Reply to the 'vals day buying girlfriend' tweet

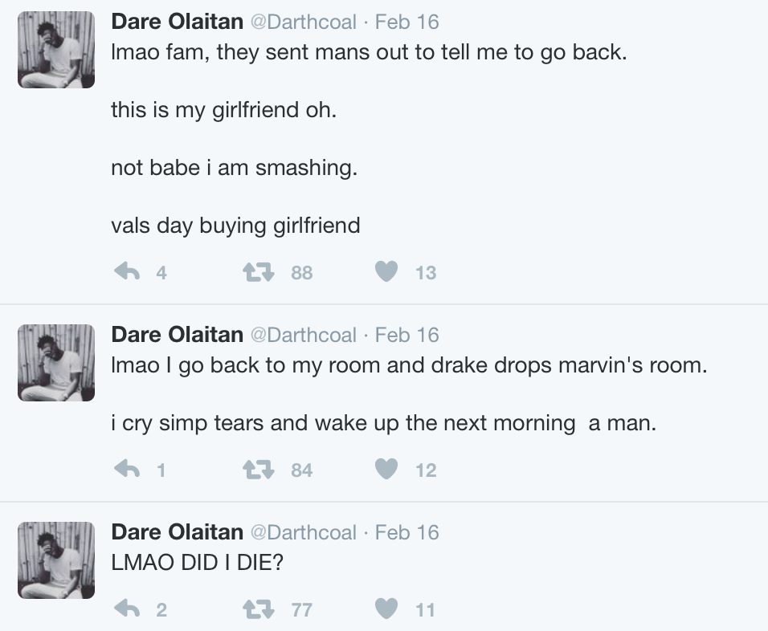click(128, 271)
